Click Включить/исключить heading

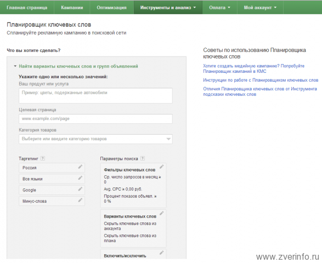pos(125,256)
